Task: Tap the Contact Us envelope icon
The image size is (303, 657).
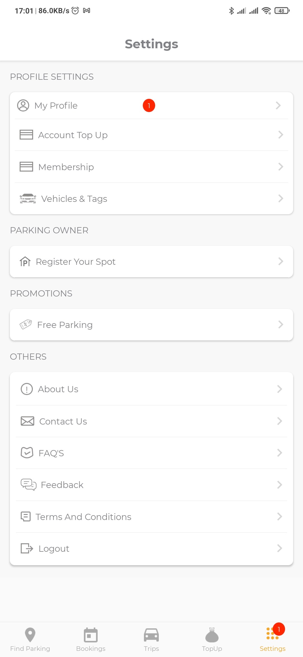Action: [x=27, y=421]
